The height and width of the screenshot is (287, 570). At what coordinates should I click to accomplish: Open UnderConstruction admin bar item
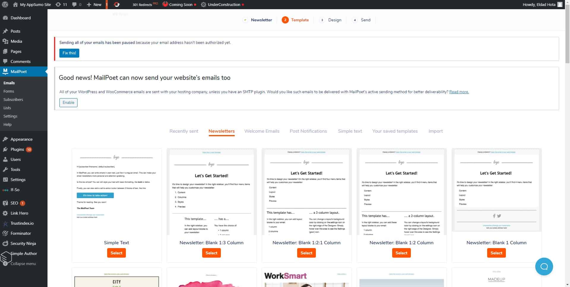point(222,4)
